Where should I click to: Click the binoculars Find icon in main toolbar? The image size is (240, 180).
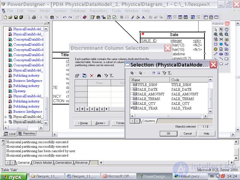click(x=104, y=17)
